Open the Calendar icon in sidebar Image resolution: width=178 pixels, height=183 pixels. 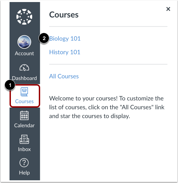[x=25, y=115]
